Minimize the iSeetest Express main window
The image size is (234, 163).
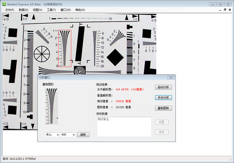[212, 4]
